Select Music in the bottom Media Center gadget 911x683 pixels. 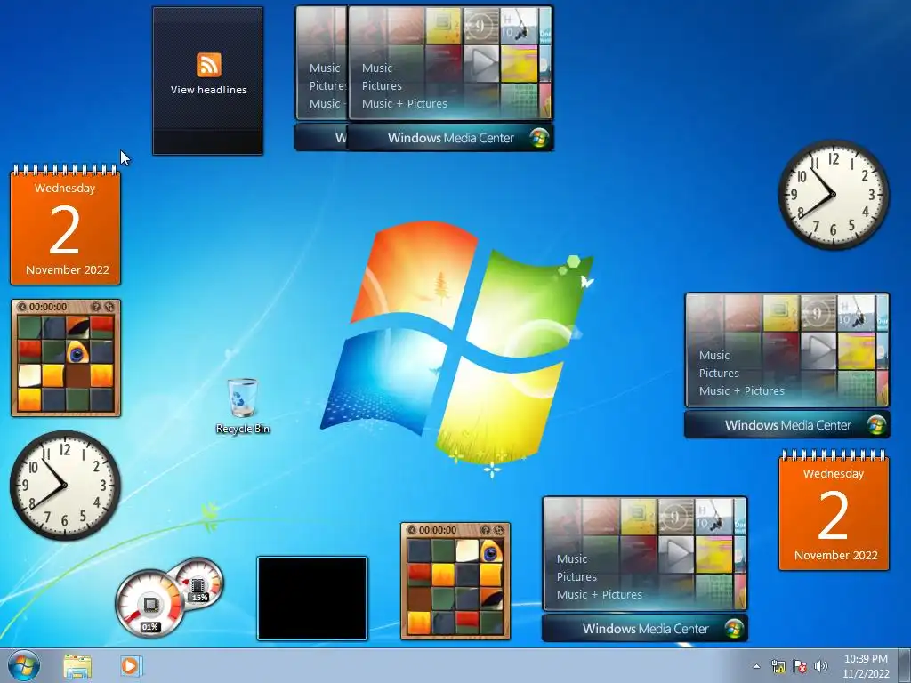point(572,559)
